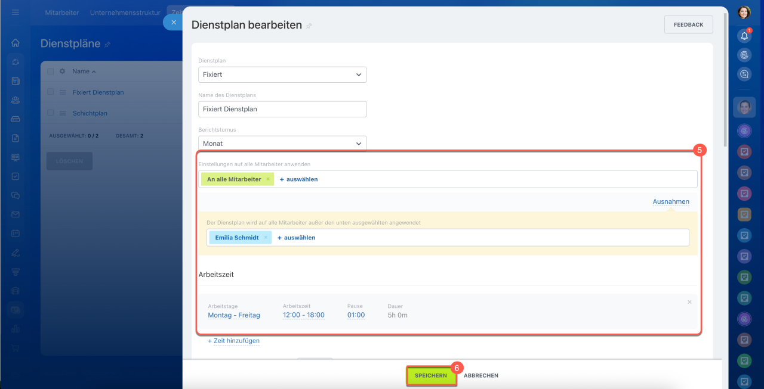The height and width of the screenshot is (389, 764).
Task: Open Arbeitstage selector 'Montag - Freitag'
Action: coord(234,315)
